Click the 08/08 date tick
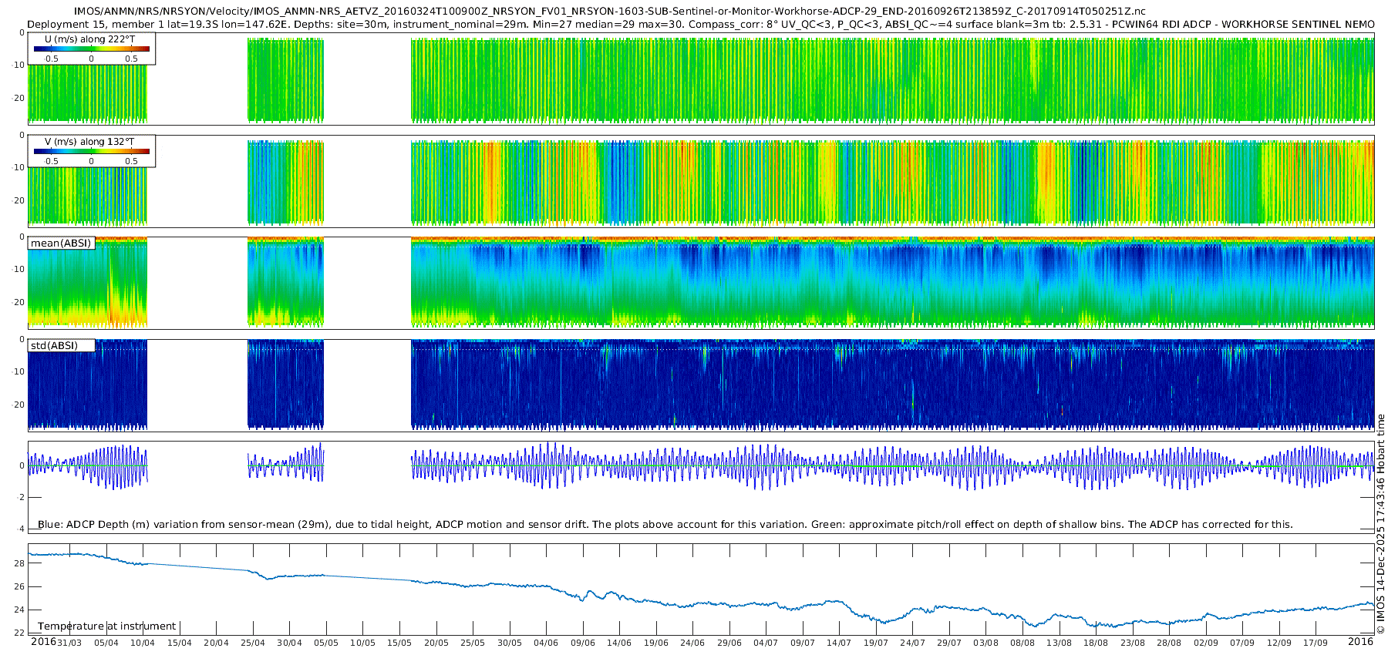This screenshot has height=655, width=1388. 1022,643
